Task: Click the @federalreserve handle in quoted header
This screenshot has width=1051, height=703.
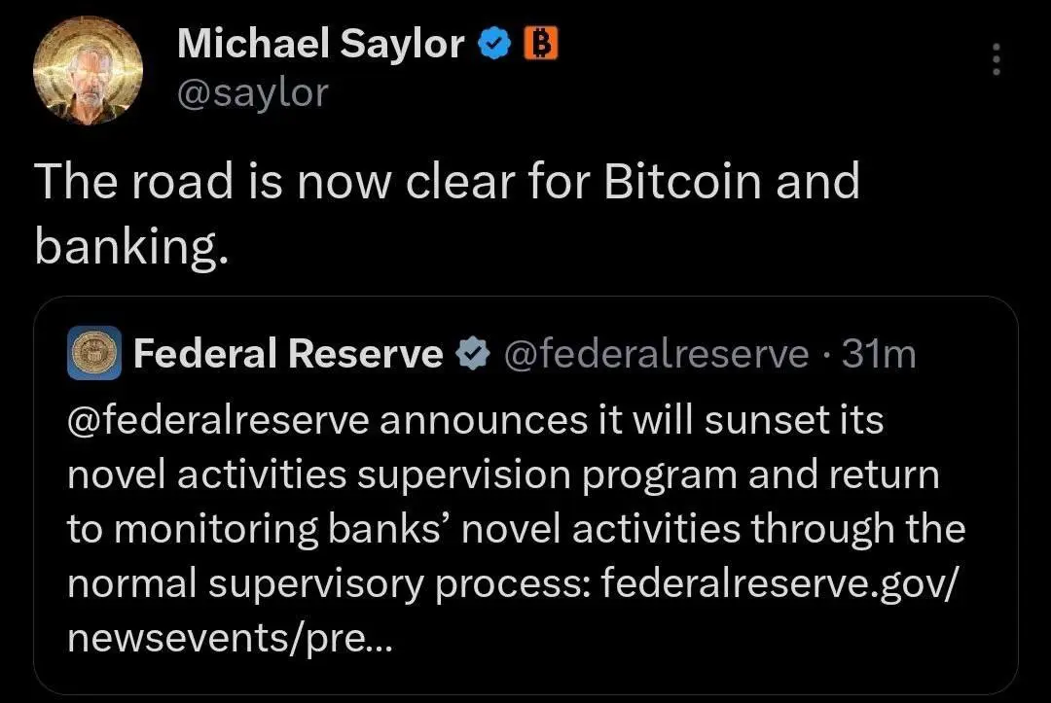Action: pyautogui.click(x=656, y=354)
